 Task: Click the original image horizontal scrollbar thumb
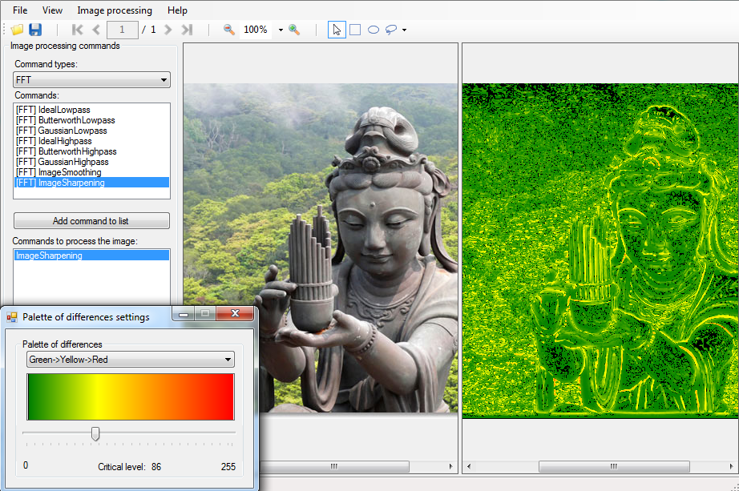coord(334,466)
